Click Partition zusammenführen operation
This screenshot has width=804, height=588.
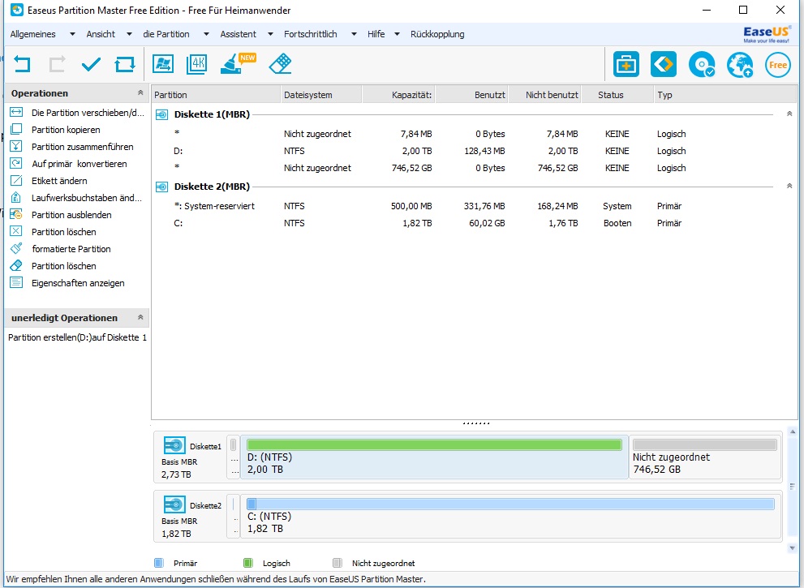coord(82,147)
